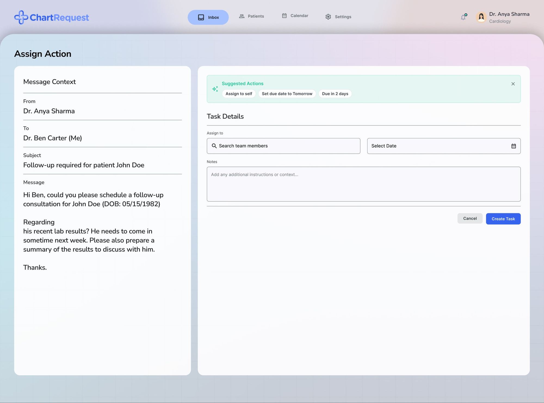
Task: Apply 'Set due date to Tomorrow' suggestion
Action: (287, 94)
